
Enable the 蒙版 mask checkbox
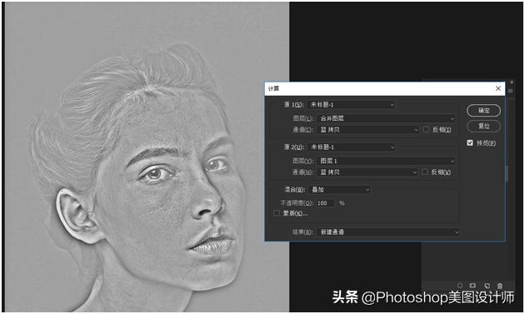coord(277,213)
